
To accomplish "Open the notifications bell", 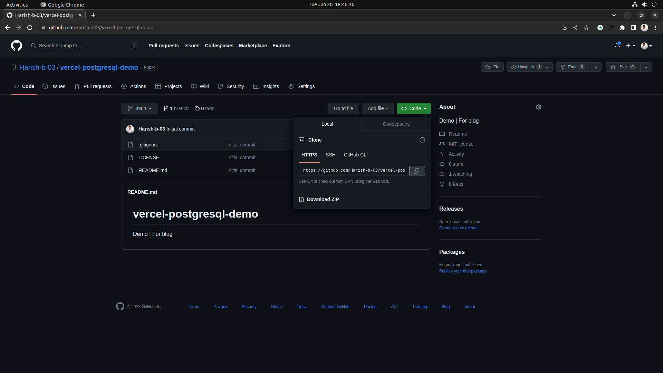I will point(617,46).
